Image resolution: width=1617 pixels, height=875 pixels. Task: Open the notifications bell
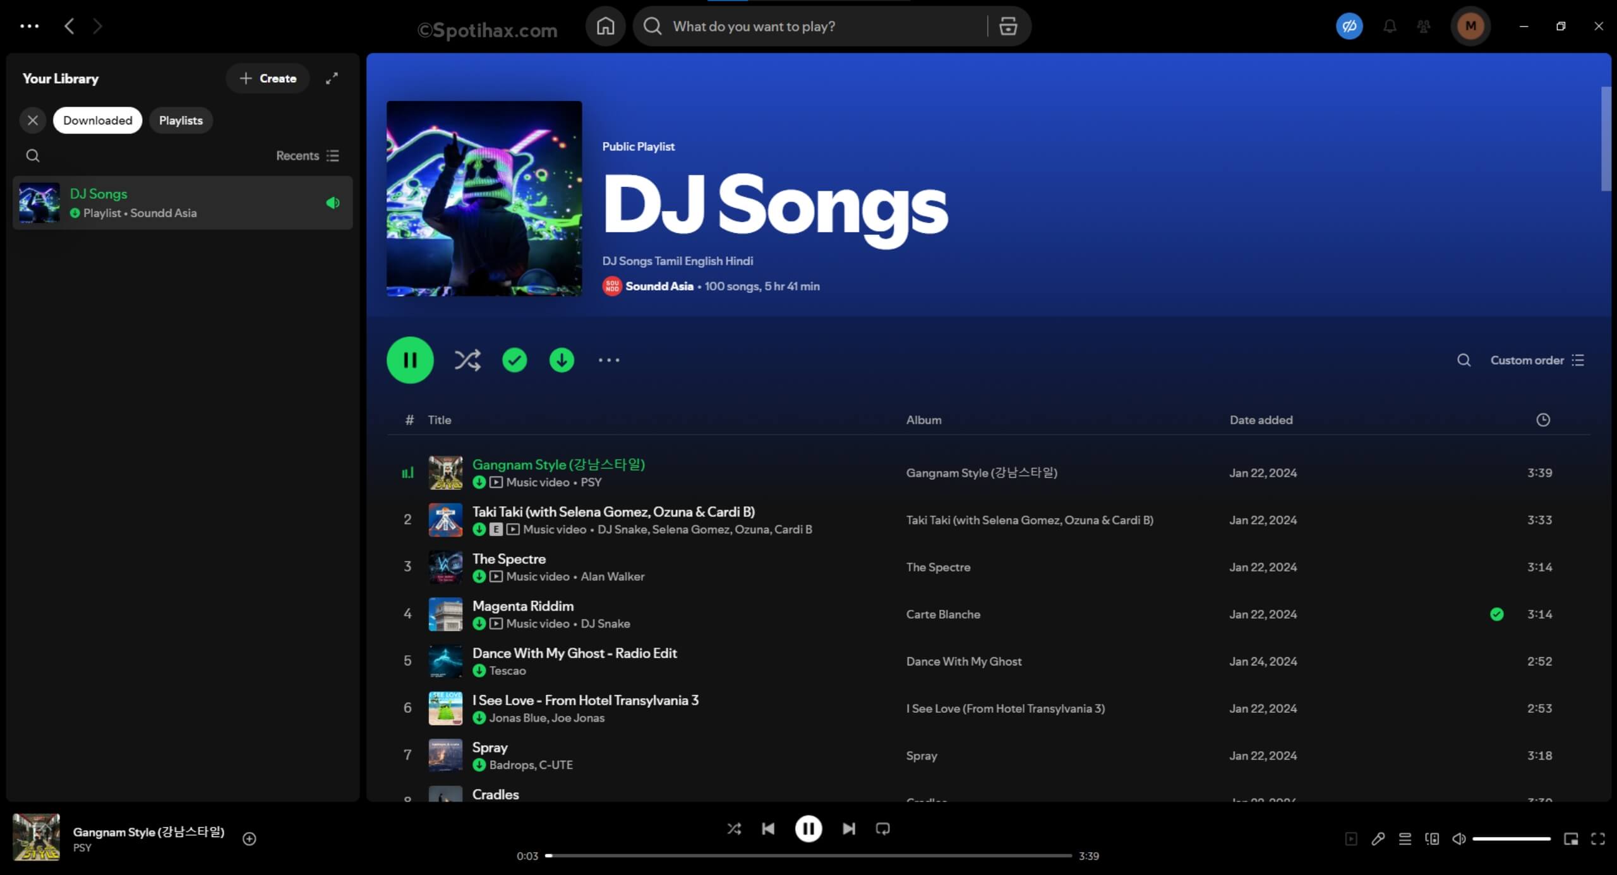coord(1390,26)
